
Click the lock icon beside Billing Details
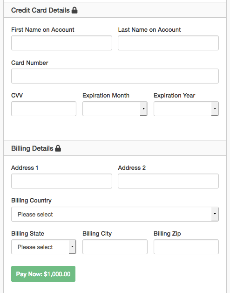point(58,148)
